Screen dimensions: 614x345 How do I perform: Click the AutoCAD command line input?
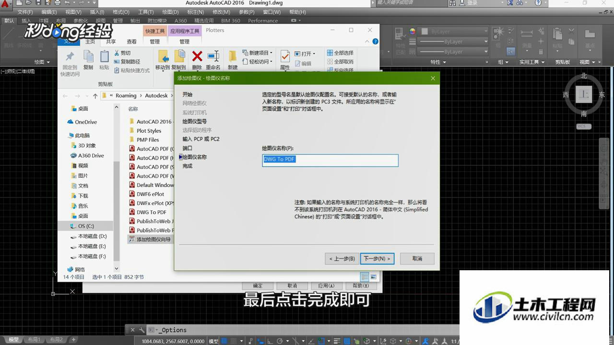[302, 330]
